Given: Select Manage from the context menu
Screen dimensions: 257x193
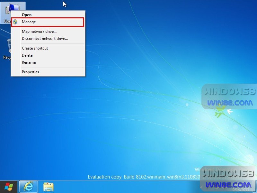Looking at the screenshot, I should tap(48, 22).
